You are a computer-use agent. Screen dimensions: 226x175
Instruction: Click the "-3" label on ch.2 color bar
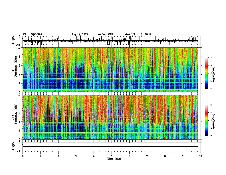[211, 105]
